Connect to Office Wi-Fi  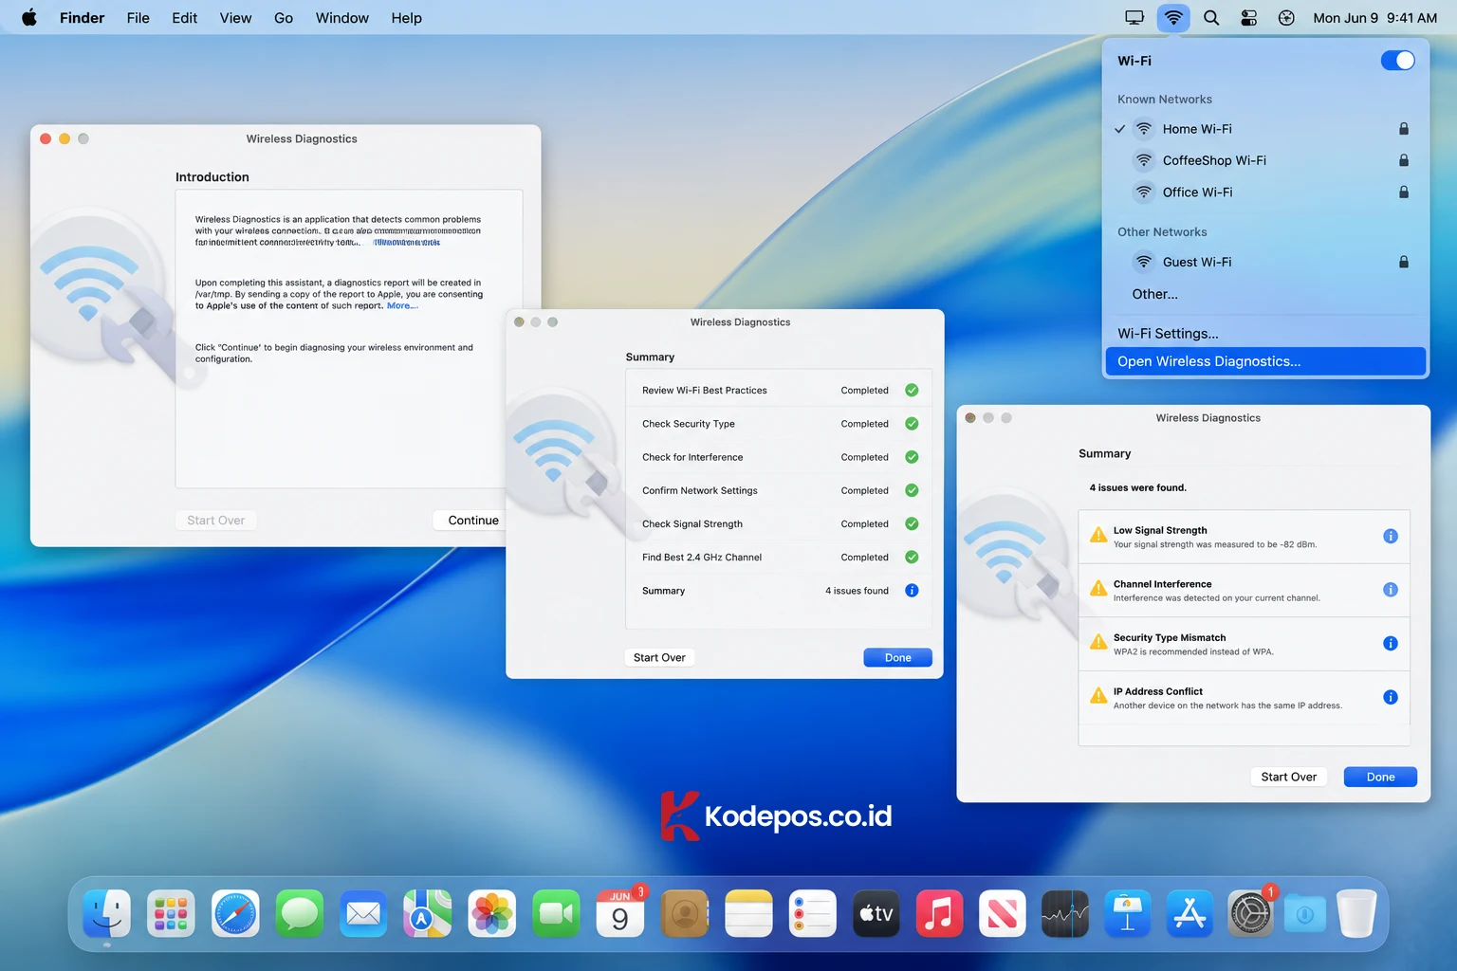(x=1265, y=192)
